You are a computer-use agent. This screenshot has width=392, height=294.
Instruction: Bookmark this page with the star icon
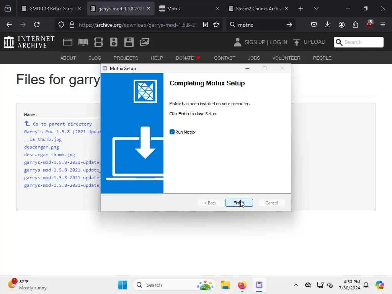point(216,24)
